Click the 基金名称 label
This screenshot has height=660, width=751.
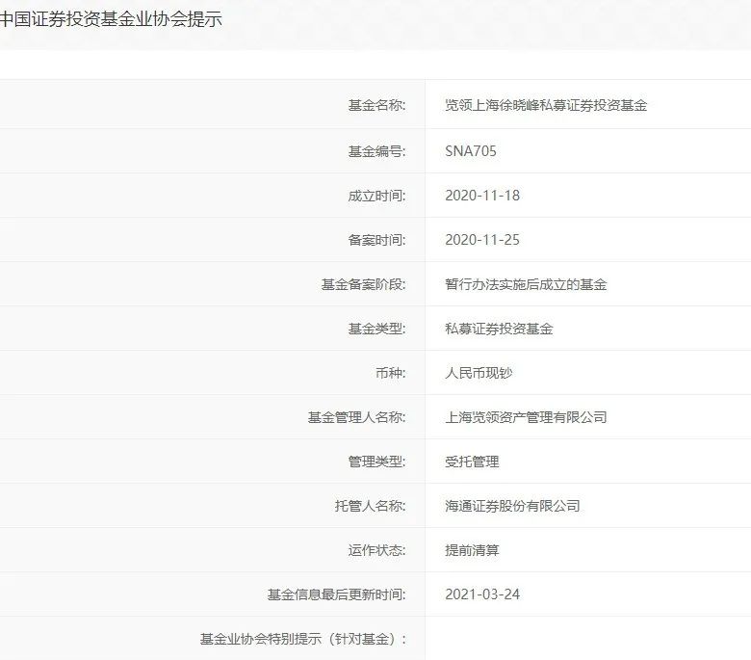[x=376, y=105]
